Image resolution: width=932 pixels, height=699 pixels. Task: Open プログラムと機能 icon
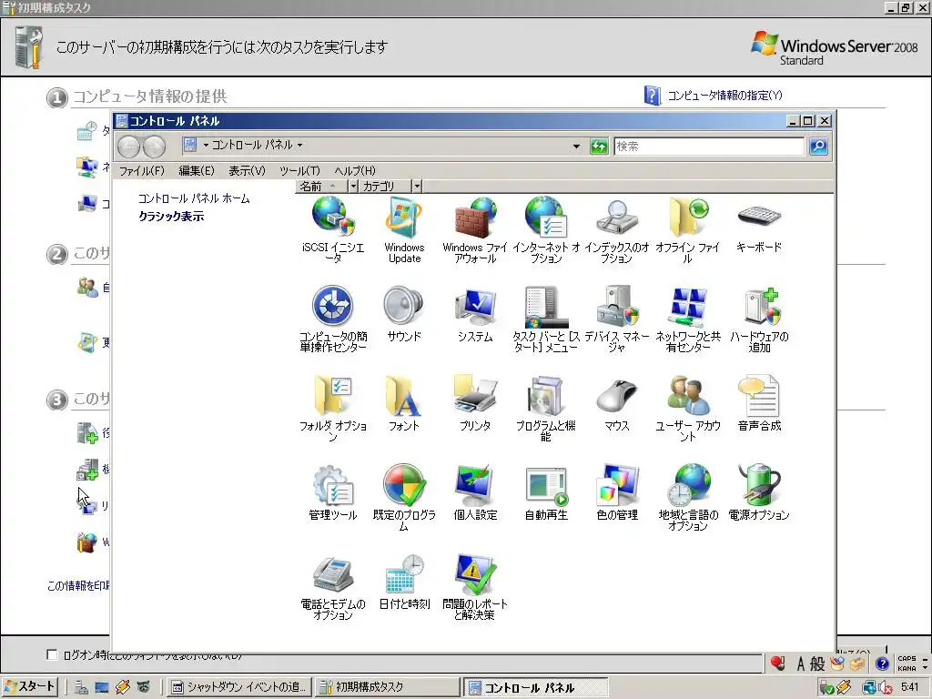(546, 409)
